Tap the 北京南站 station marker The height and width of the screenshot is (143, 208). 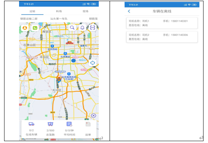click(65, 53)
